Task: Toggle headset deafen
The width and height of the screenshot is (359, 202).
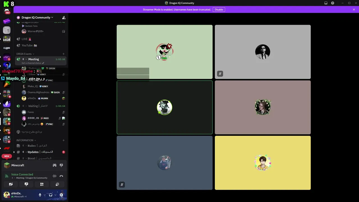Action: pyautogui.click(x=51, y=195)
